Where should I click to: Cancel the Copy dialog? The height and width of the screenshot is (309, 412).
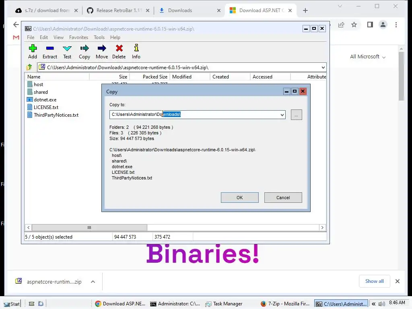283,198
